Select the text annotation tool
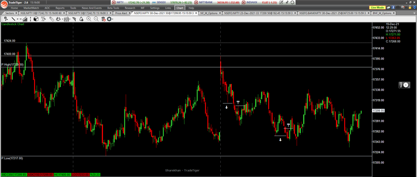Screen dimensions: 417x177 click(43, 19)
